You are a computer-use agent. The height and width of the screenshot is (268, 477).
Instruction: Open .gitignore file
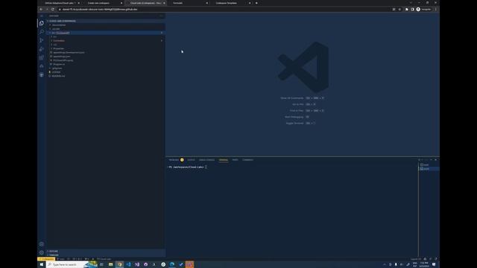pyautogui.click(x=57, y=68)
